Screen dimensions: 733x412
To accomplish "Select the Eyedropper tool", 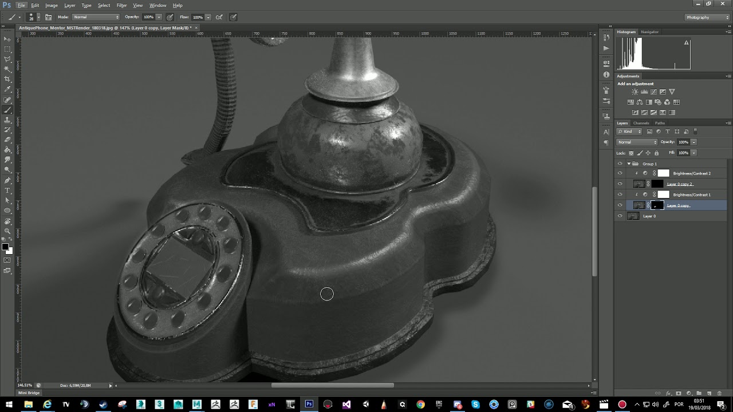I will pyautogui.click(x=7, y=89).
